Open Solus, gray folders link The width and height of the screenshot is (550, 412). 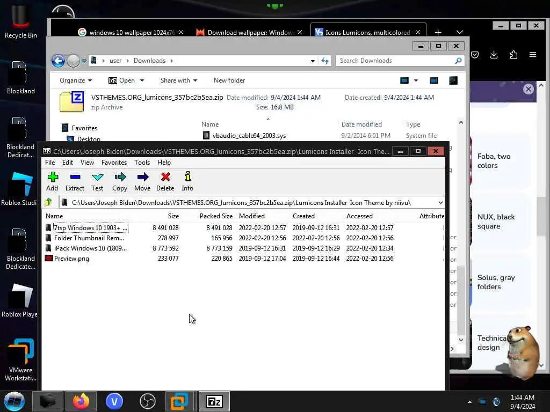tap(496, 282)
